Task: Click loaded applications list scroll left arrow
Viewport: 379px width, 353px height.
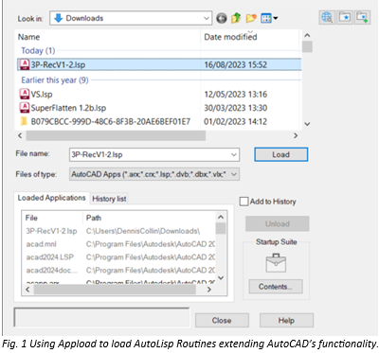Action: coord(27,290)
